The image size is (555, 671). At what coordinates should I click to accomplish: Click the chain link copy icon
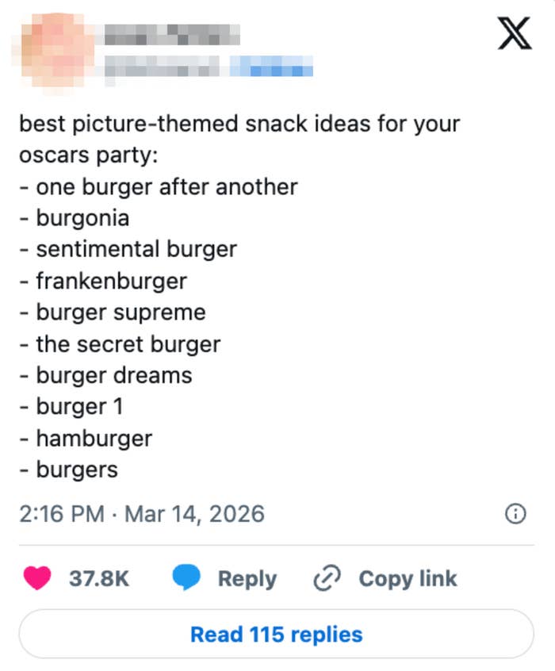tap(327, 578)
